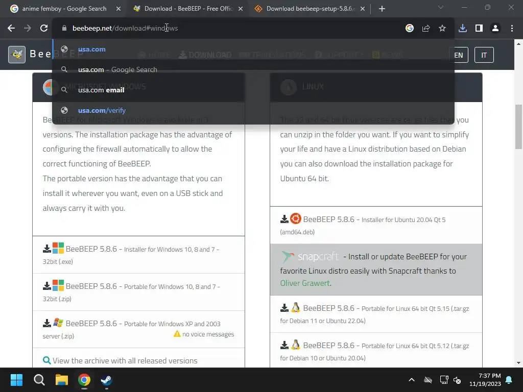
Task: Download BeeBEEP 5.8.6 Ubuntu 20.04 installer
Action: point(376,225)
